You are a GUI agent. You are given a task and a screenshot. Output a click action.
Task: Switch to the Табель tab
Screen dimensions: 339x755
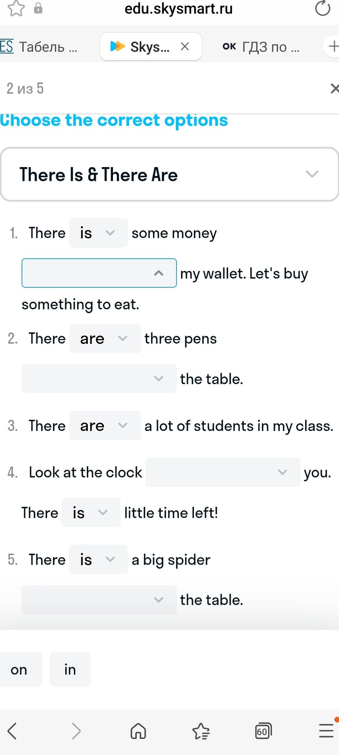39,46
